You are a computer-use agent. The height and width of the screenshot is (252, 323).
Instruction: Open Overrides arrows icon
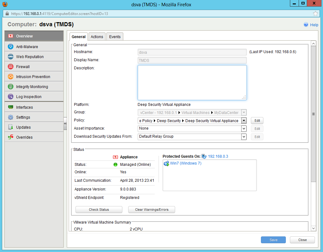pos(11,137)
